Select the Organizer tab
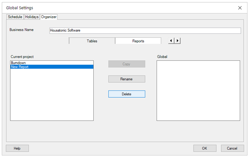249x157 pixels. pos(49,17)
